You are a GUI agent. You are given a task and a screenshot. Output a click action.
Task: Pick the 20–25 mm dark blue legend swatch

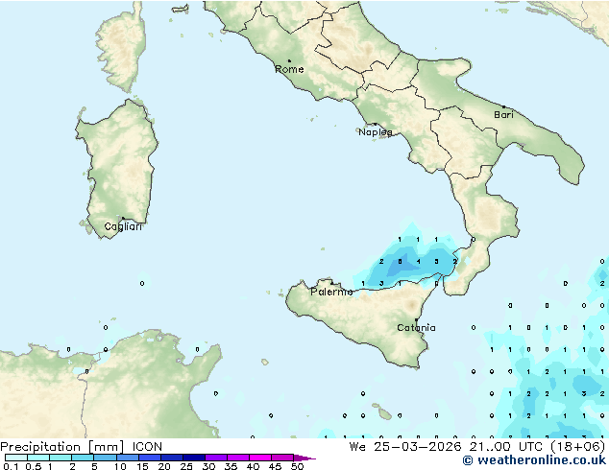tap(171, 458)
